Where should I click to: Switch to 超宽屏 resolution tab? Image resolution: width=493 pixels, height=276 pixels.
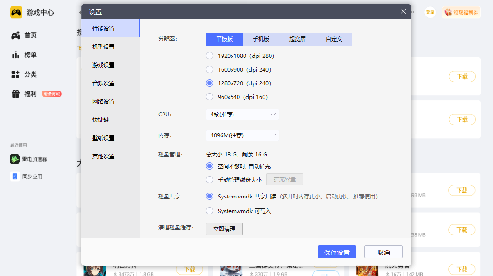tap(298, 39)
